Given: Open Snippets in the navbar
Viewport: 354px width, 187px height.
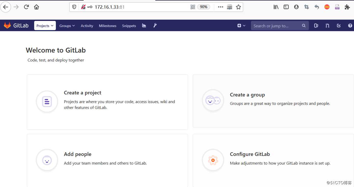Looking at the screenshot, I should 129,26.
